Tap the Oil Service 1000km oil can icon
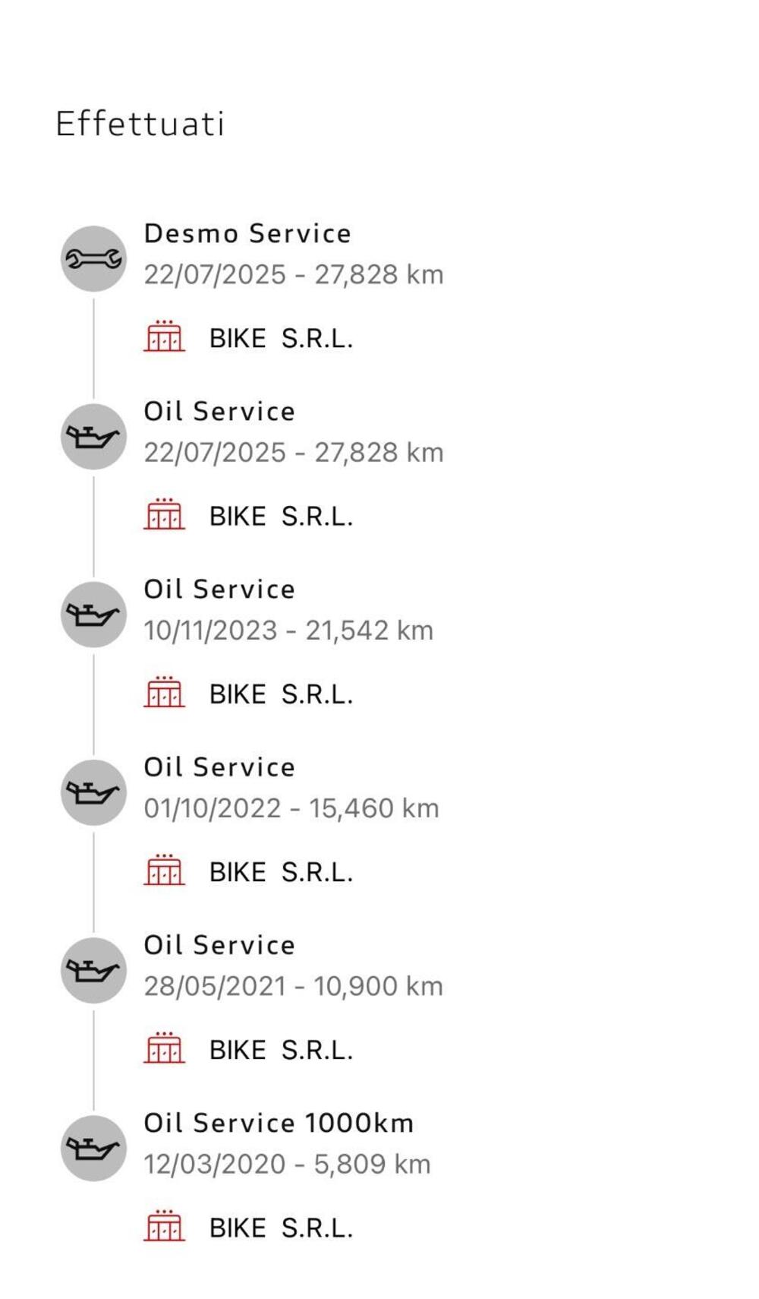The width and height of the screenshot is (759, 1299). pos(93,1148)
